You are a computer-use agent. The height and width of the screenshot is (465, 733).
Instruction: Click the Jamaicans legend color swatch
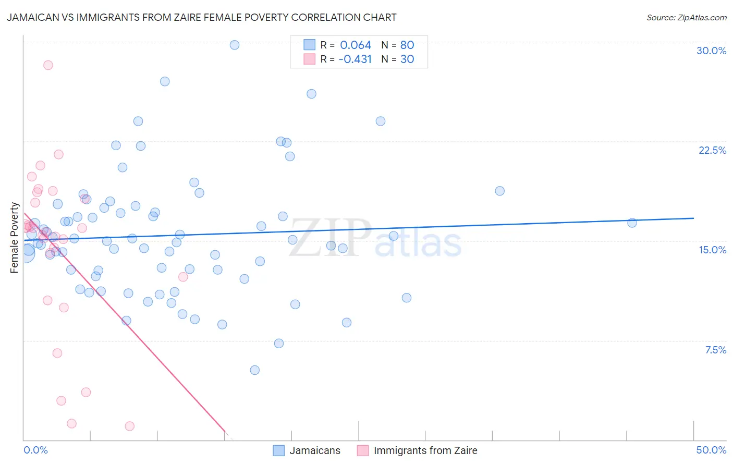click(279, 450)
